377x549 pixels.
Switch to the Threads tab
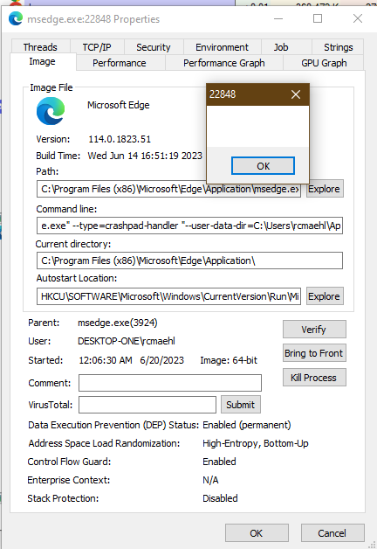(x=40, y=47)
